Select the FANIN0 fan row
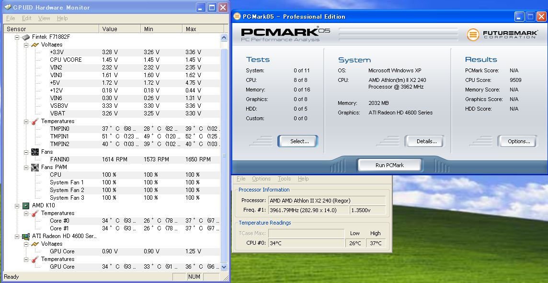 pyautogui.click(x=134, y=159)
